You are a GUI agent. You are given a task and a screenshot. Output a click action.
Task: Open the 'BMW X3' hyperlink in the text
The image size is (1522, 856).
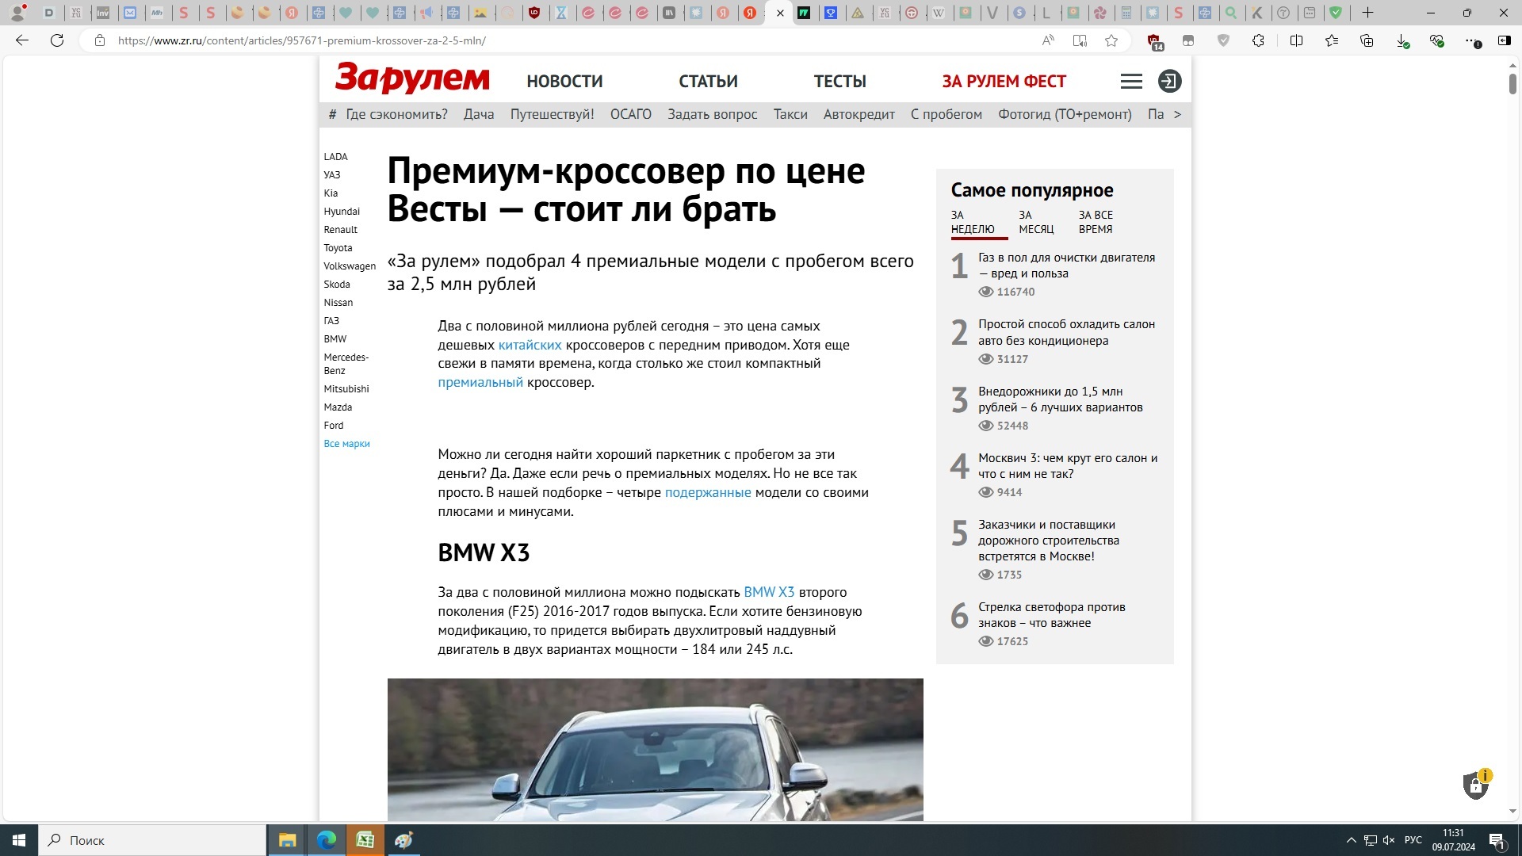point(768,592)
